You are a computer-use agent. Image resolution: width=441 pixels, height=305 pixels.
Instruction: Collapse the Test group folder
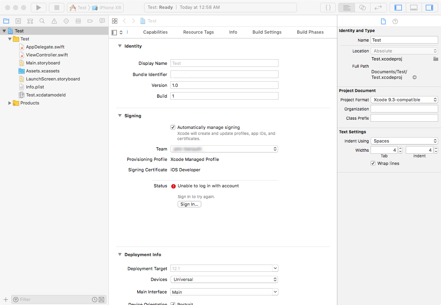(10, 39)
